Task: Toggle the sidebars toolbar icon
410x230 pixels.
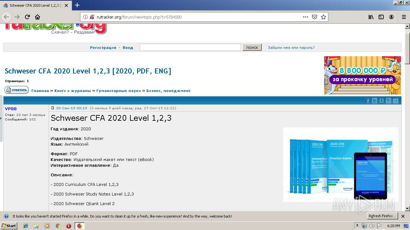Action: (x=381, y=17)
